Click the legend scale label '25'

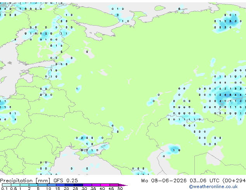click(75, 188)
